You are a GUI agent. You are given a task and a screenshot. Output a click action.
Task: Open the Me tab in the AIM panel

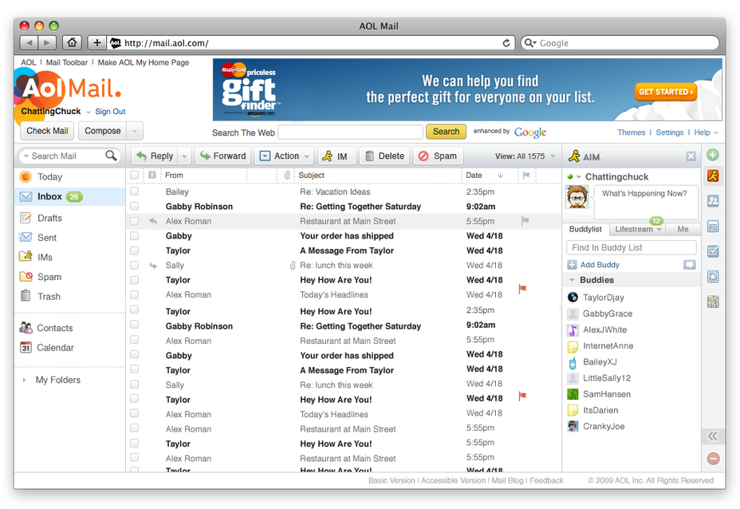(x=682, y=229)
